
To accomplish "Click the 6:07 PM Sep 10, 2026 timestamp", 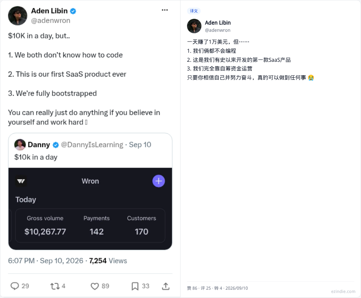I will coord(45,261).
